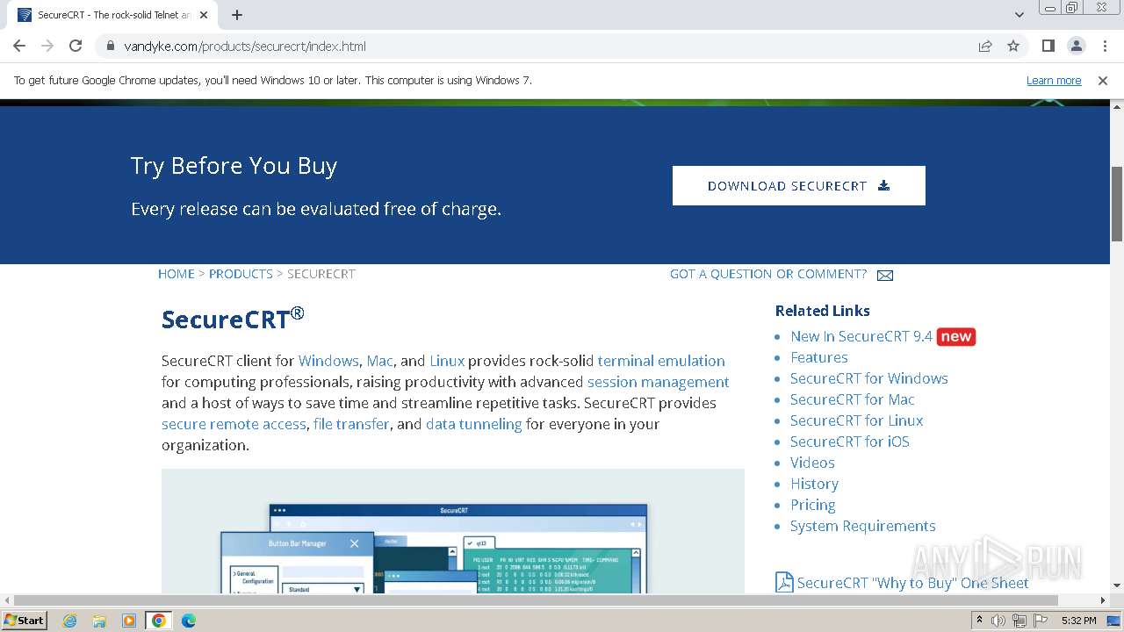Open the Windows link in description

328,361
